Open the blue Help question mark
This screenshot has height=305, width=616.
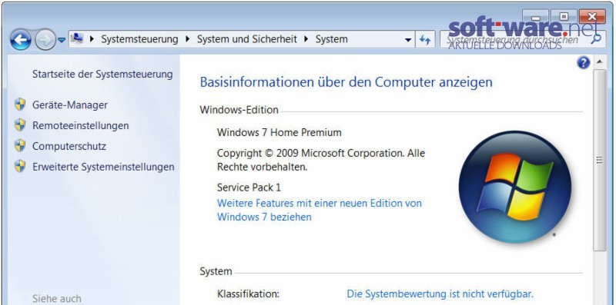(584, 62)
